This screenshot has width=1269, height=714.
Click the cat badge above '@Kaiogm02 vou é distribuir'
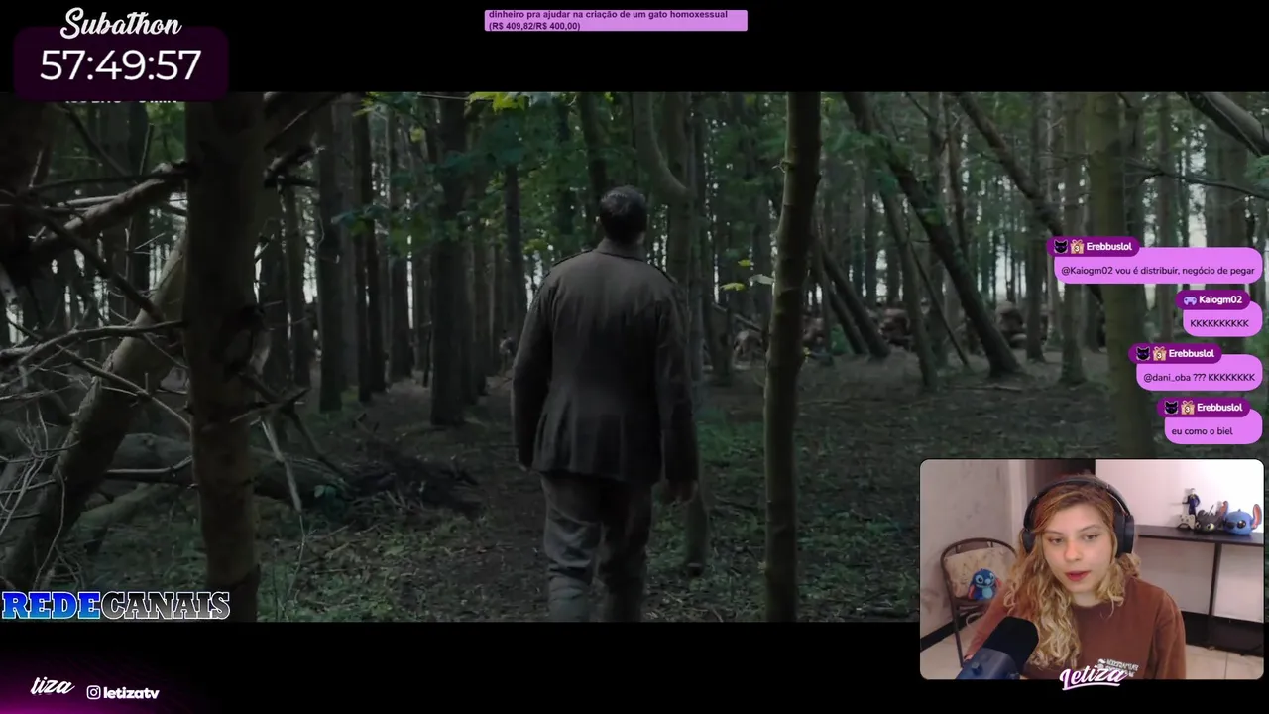pyautogui.click(x=1060, y=246)
